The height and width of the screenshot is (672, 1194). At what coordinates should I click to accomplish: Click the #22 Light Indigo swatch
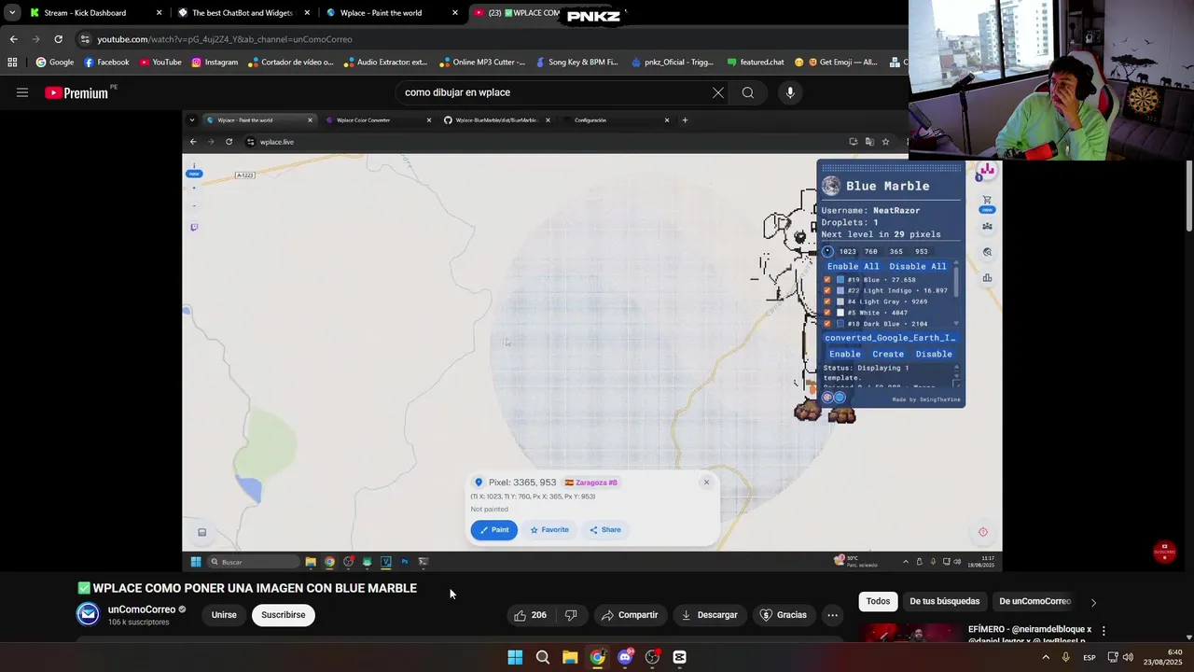tap(840, 290)
